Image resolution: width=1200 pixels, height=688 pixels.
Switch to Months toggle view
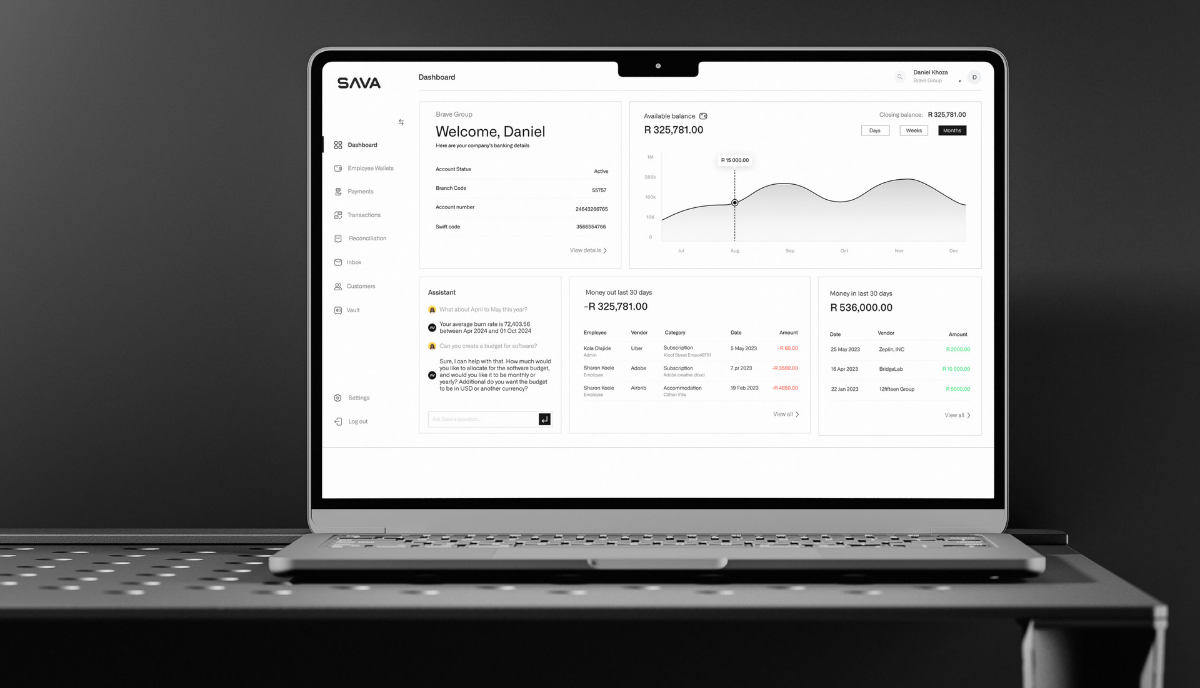(x=951, y=130)
